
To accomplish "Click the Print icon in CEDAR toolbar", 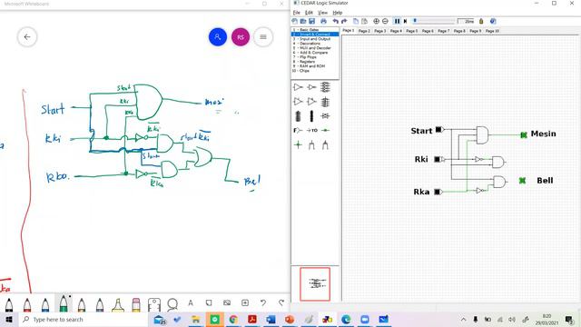I will pos(323,21).
